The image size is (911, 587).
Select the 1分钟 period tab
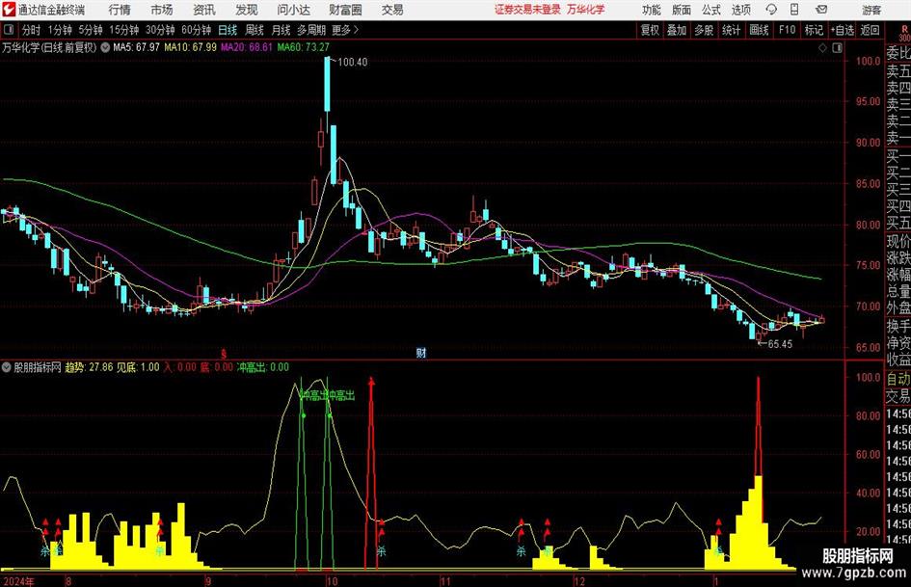pos(60,30)
